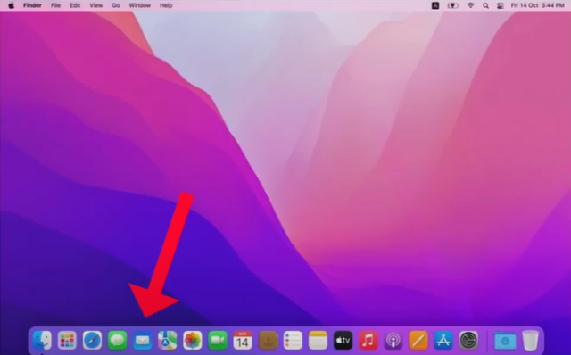571x355 pixels.
Task: Open the App Store icon
Action: [x=443, y=341]
